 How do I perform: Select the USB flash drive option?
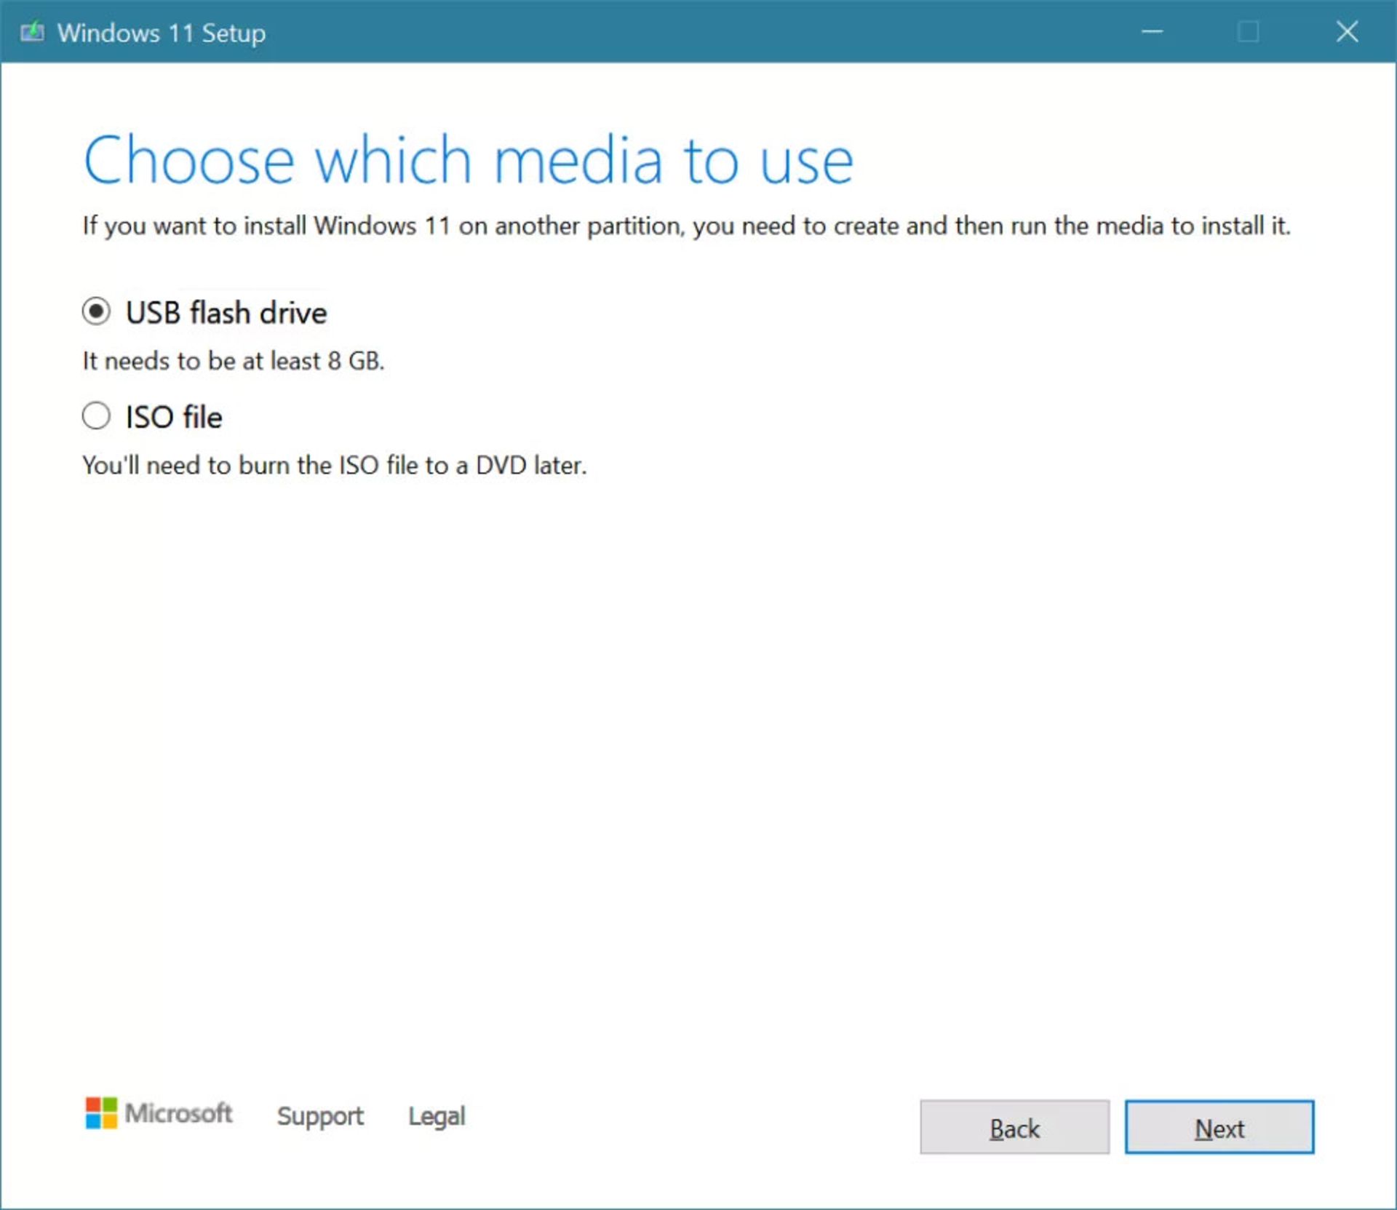(x=95, y=312)
